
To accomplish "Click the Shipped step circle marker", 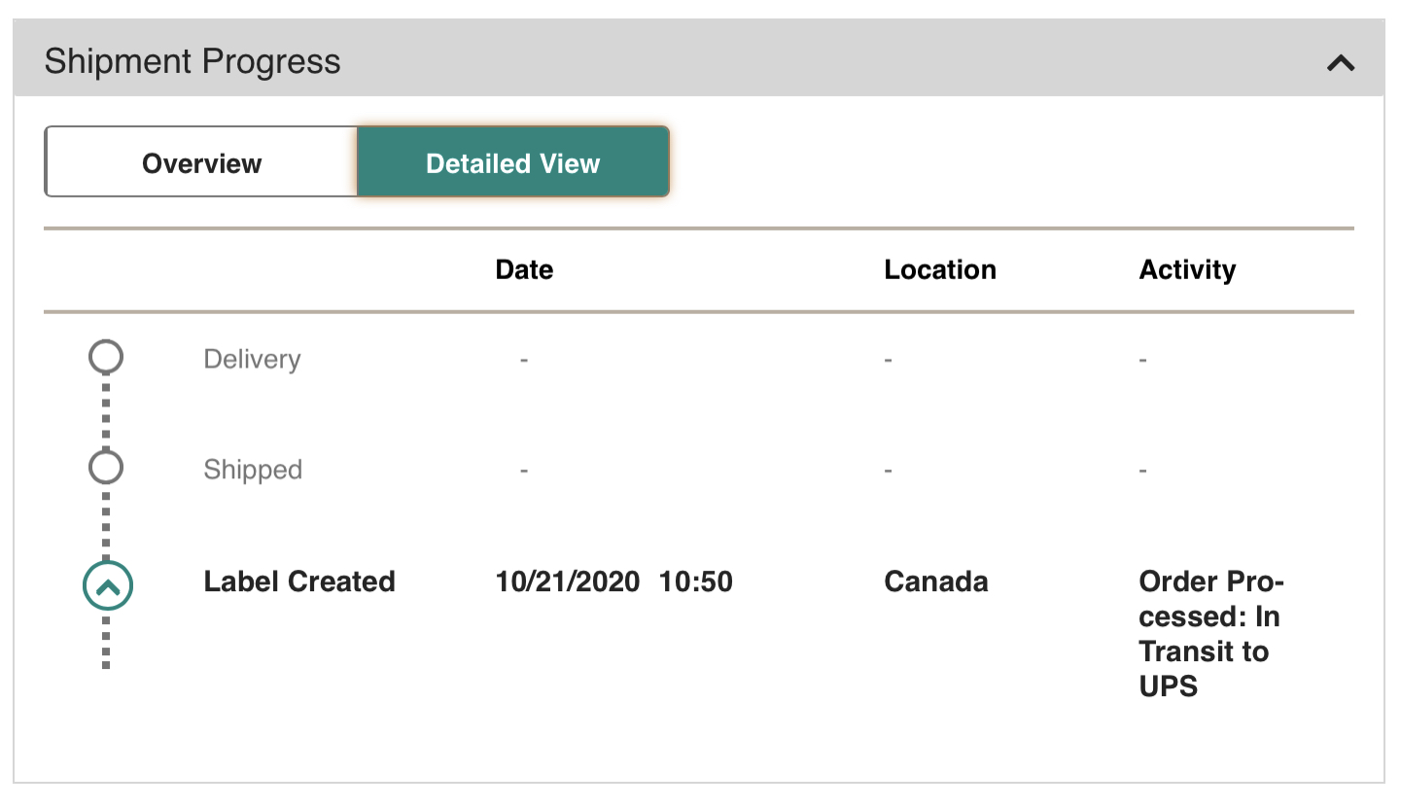I will point(106,468).
